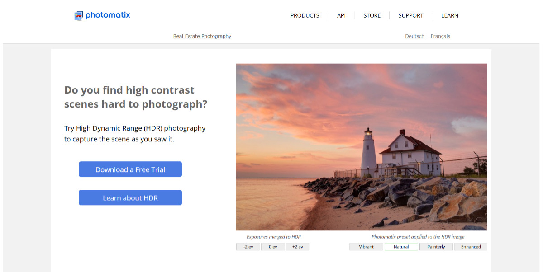Apply the Enhanced preset
This screenshot has width=543, height=272.
471,247
